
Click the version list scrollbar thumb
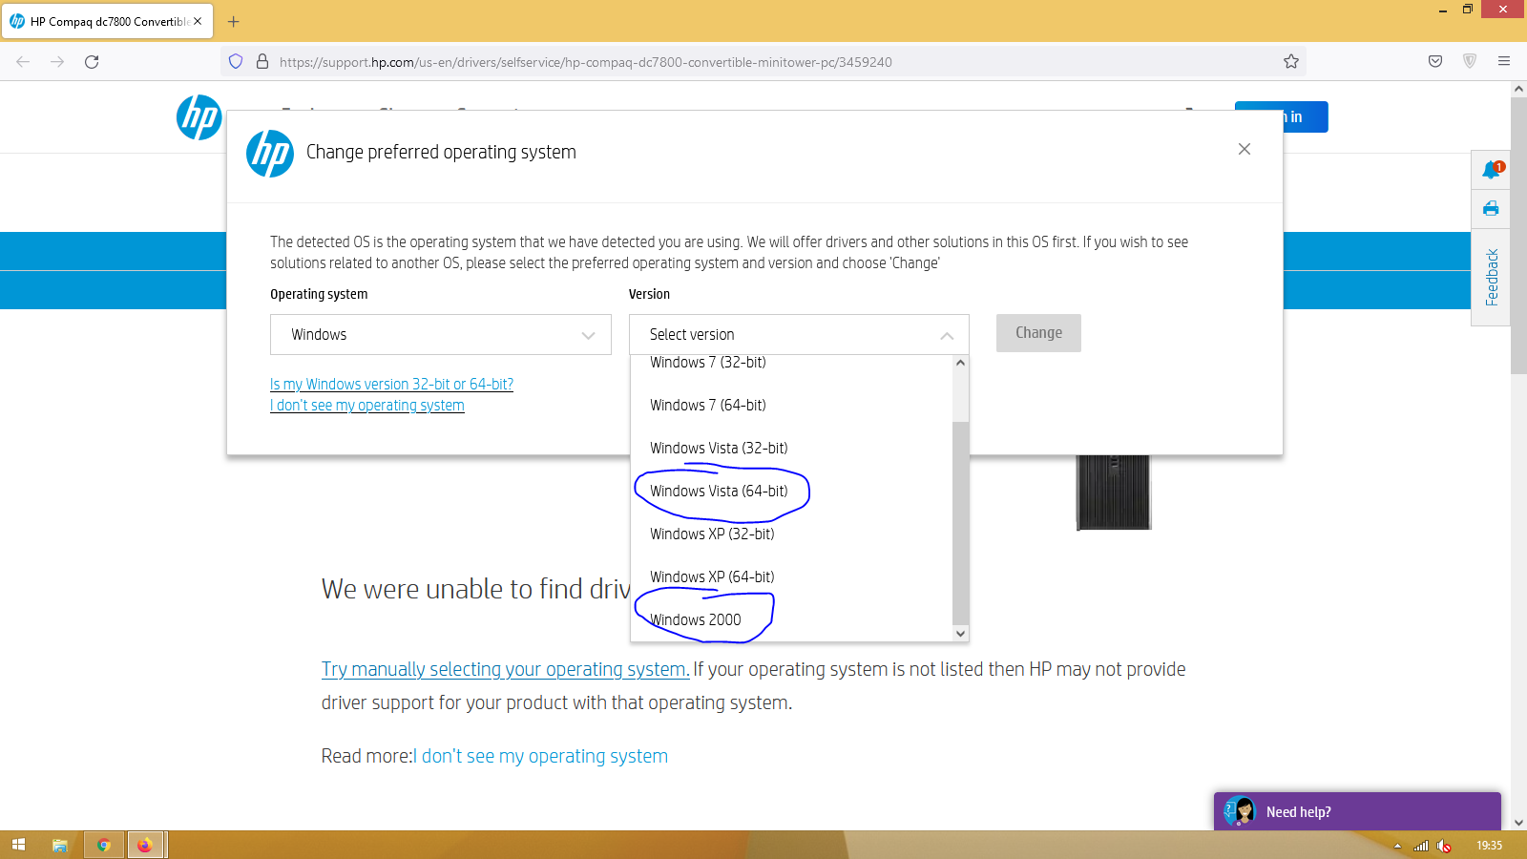point(961,523)
